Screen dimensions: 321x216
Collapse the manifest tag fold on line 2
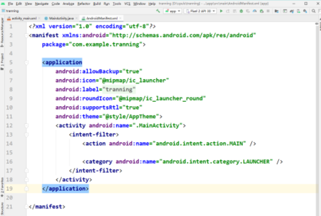26,35
